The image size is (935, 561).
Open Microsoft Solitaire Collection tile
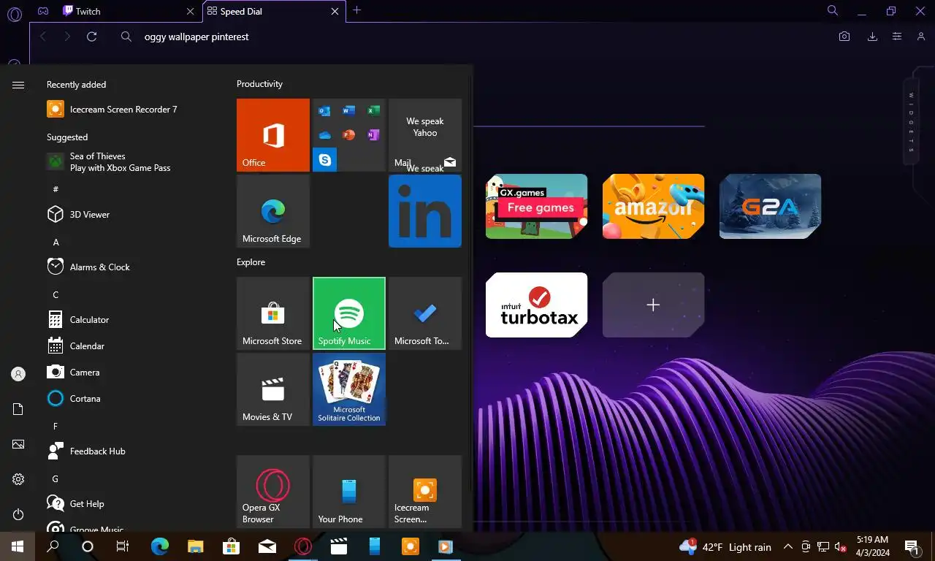pyautogui.click(x=349, y=389)
